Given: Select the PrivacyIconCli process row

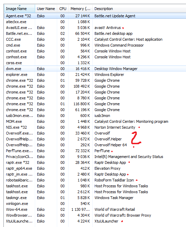Looking at the screenshot, I should click(x=95, y=157).
